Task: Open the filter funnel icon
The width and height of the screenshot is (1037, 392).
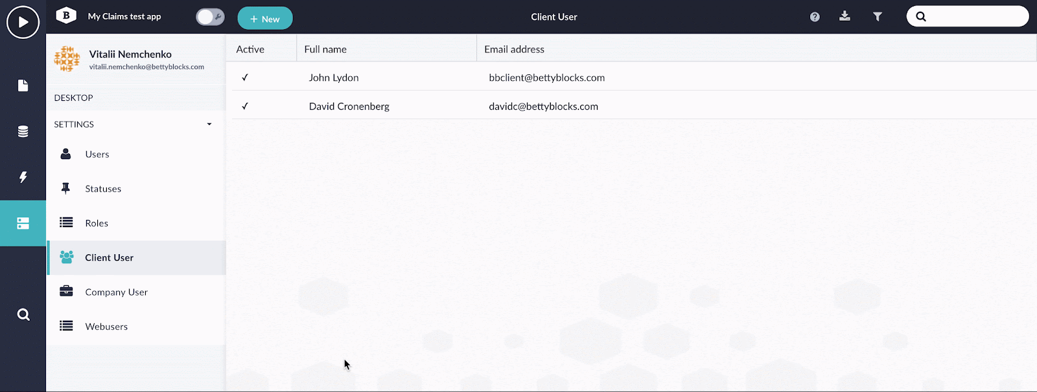Action: tap(877, 17)
